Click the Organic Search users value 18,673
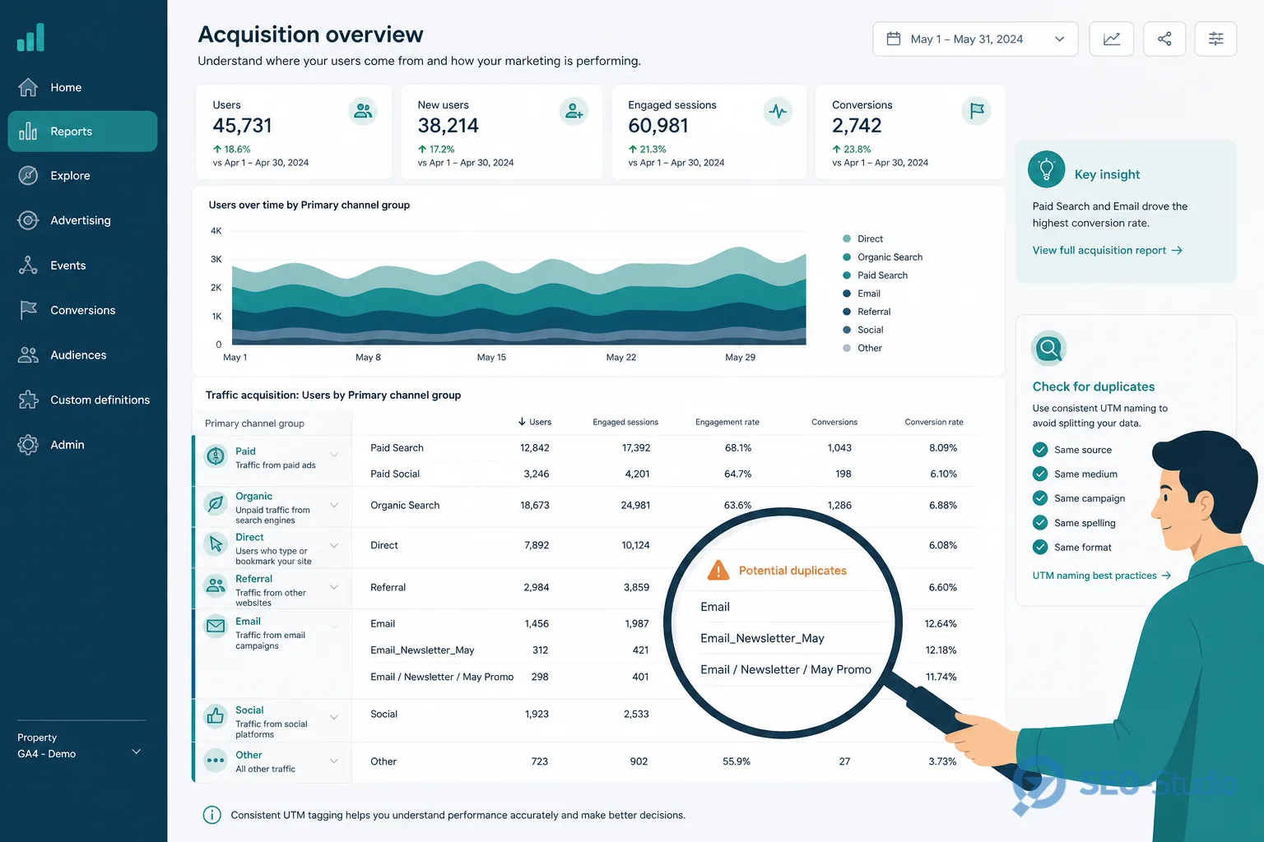Image resolution: width=1264 pixels, height=842 pixels. (535, 505)
